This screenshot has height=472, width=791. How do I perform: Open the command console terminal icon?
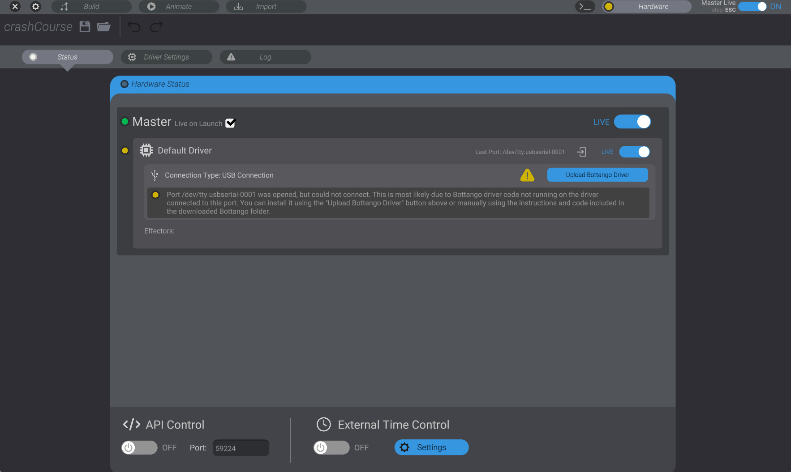click(585, 6)
